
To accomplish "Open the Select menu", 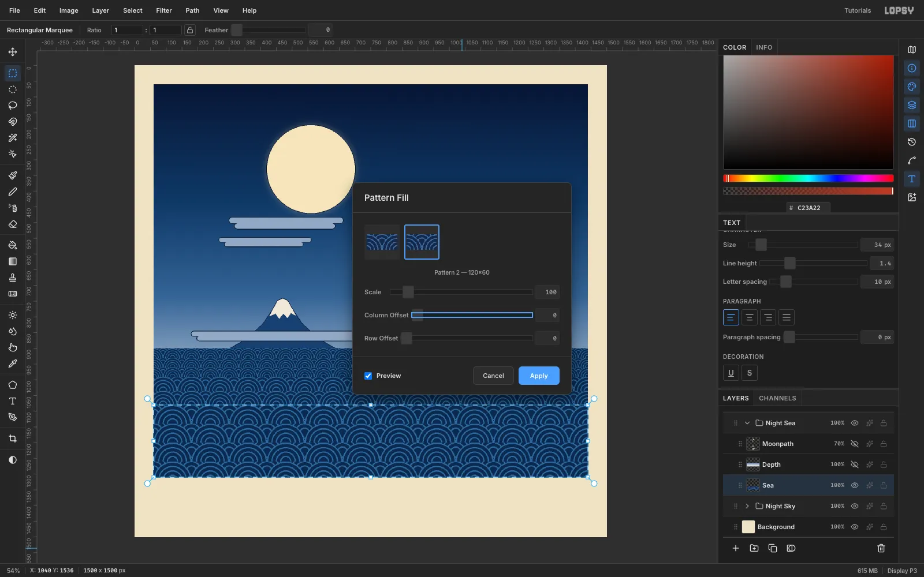I will (133, 10).
